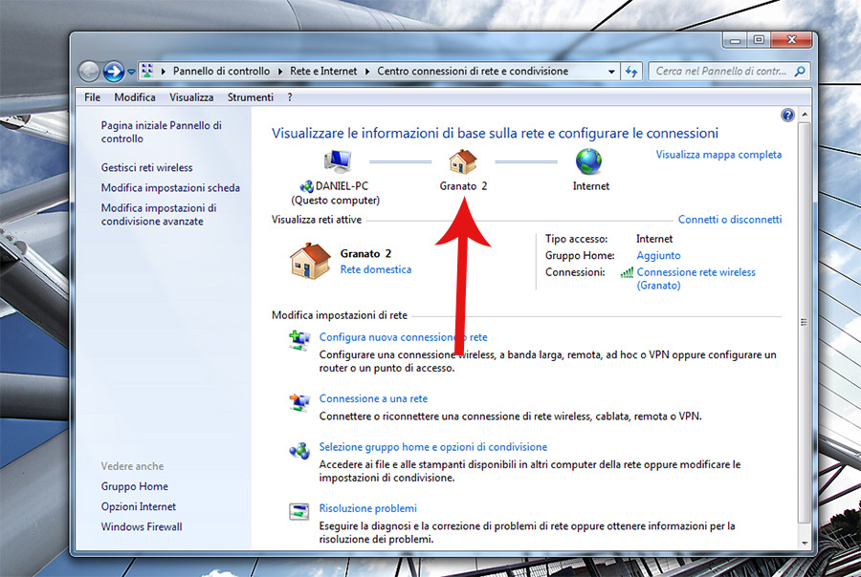Open the Visualizza menu
Image resolution: width=861 pixels, height=577 pixels.
tap(191, 97)
